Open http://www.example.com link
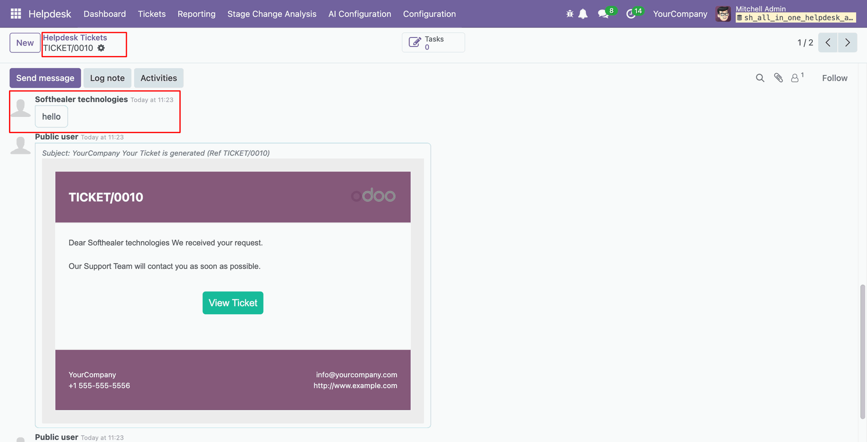The image size is (867, 442). point(355,386)
